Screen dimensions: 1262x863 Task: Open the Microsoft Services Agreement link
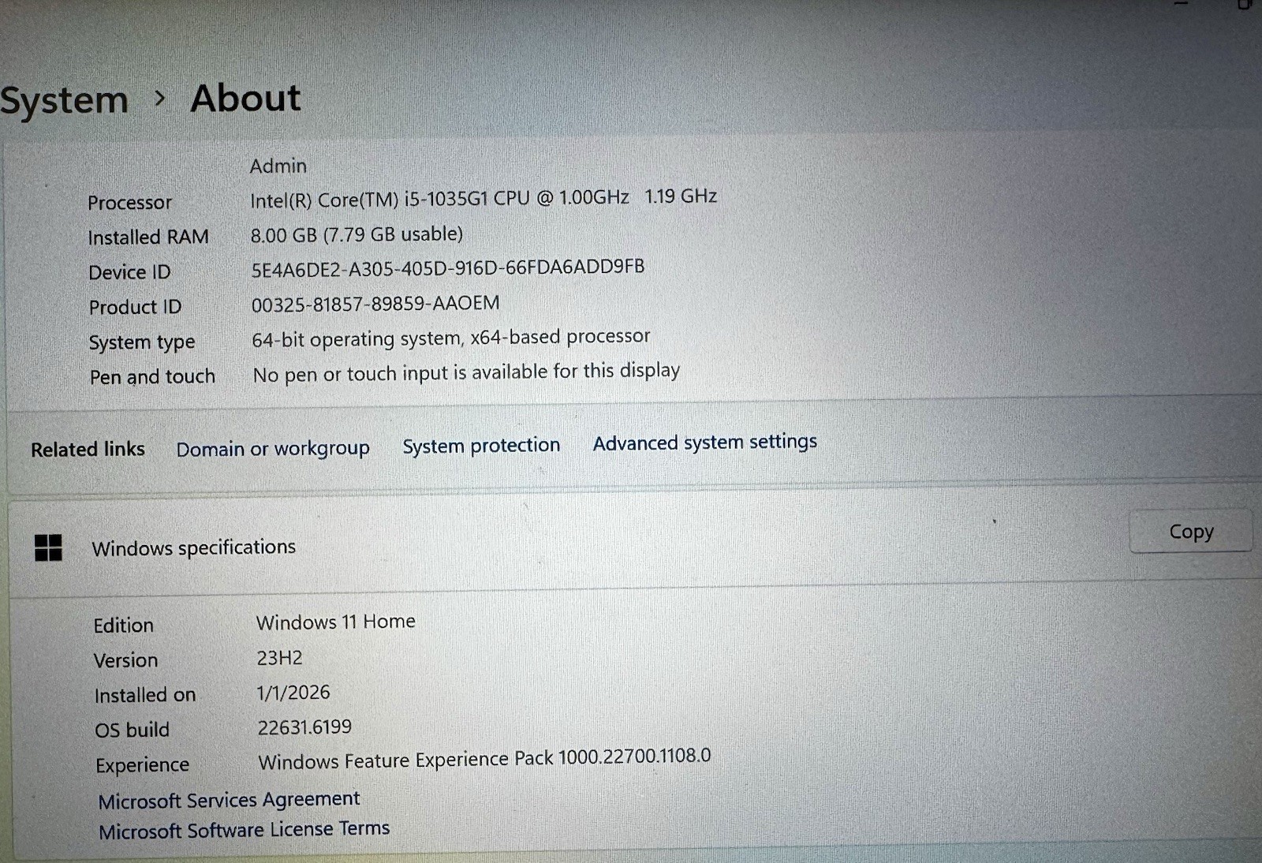click(229, 800)
